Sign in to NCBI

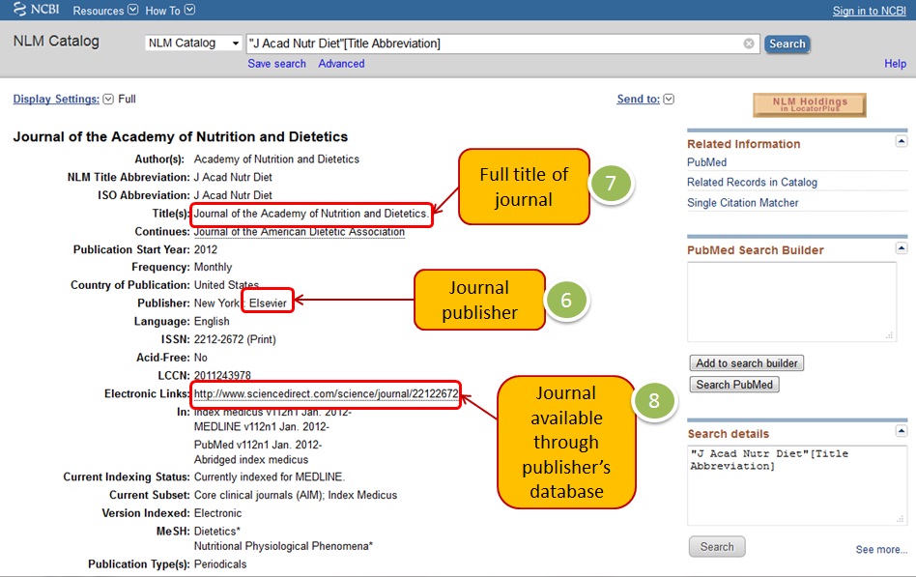coord(869,10)
